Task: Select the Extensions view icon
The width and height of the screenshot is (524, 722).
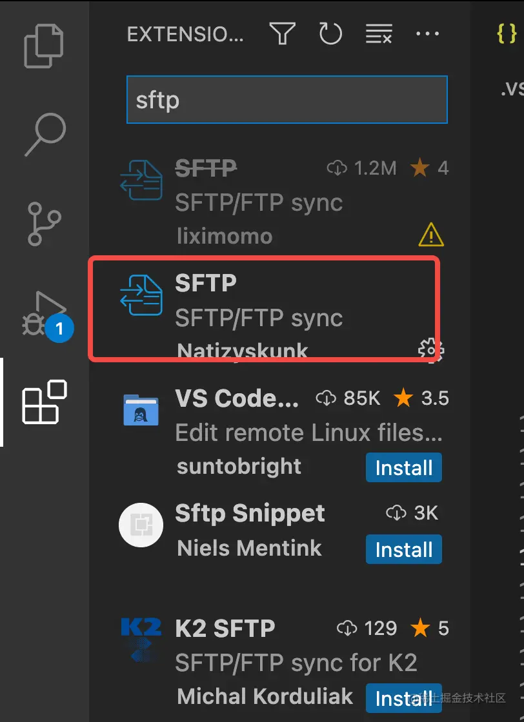Action: point(44,402)
